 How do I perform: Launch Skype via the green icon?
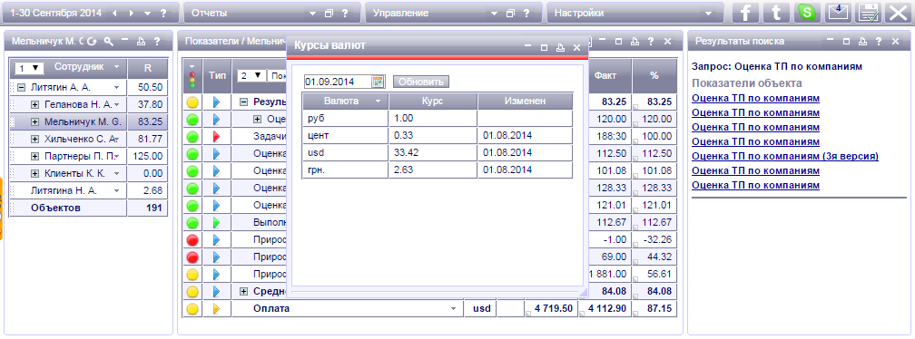807,13
